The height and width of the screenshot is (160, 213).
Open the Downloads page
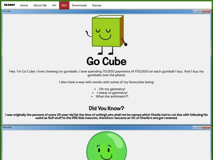tap(79, 5)
